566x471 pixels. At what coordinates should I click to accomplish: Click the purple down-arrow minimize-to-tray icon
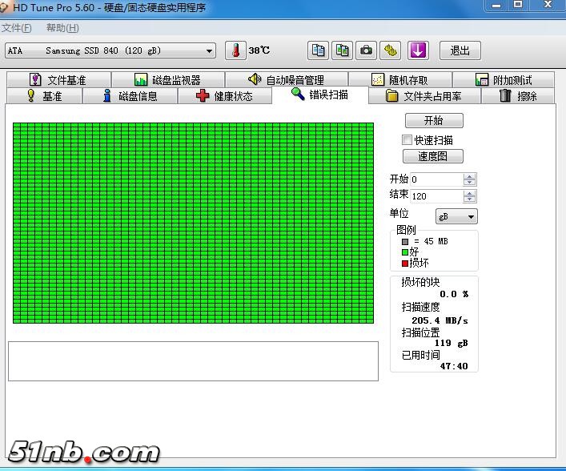(x=418, y=50)
